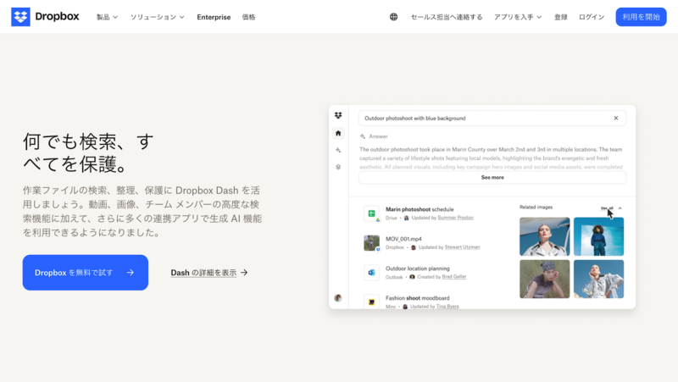Clear search with the X icon
The width and height of the screenshot is (678, 382).
616,118
